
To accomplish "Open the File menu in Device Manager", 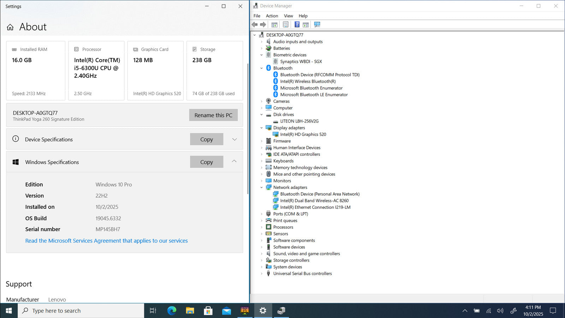I will point(257,16).
